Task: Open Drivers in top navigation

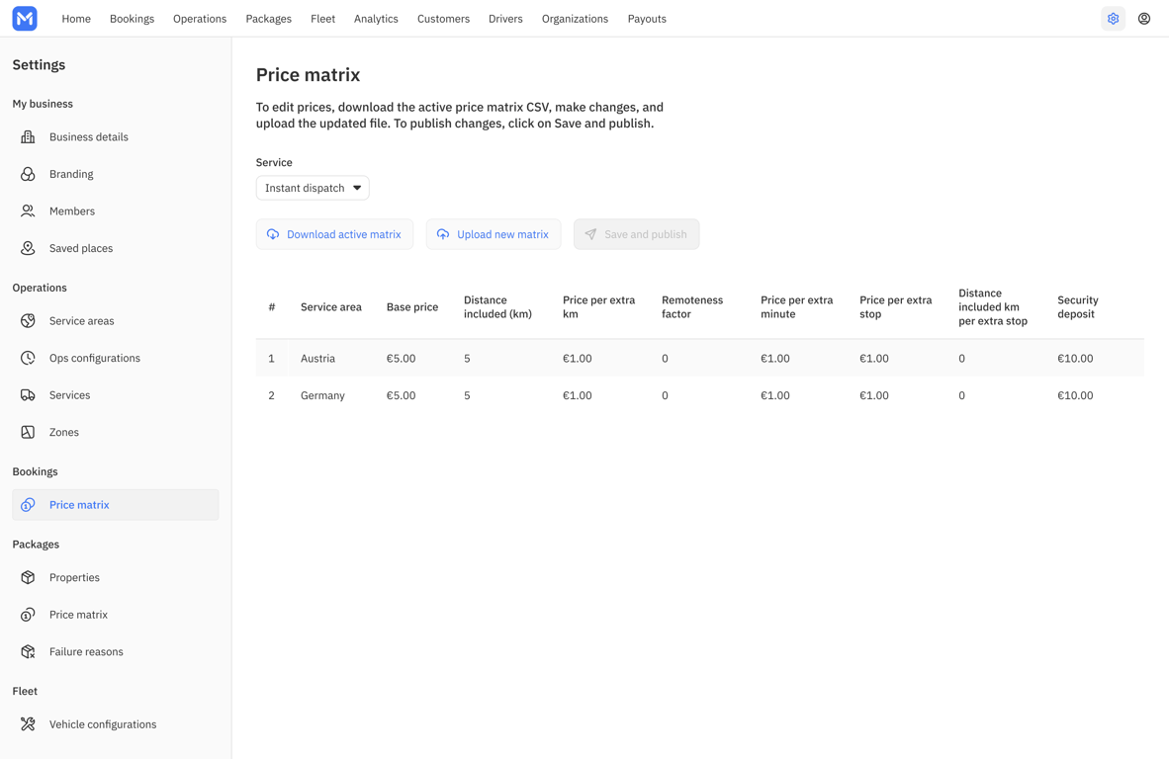Action: coord(505,19)
